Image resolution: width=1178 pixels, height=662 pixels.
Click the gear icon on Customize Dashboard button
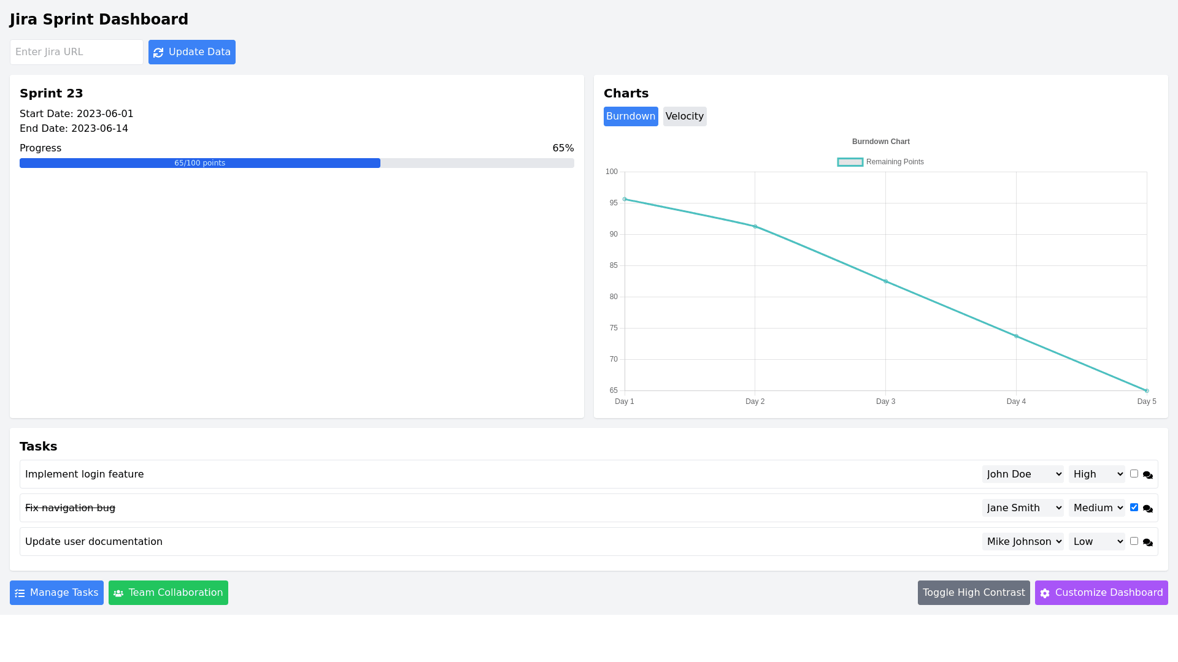click(1045, 593)
